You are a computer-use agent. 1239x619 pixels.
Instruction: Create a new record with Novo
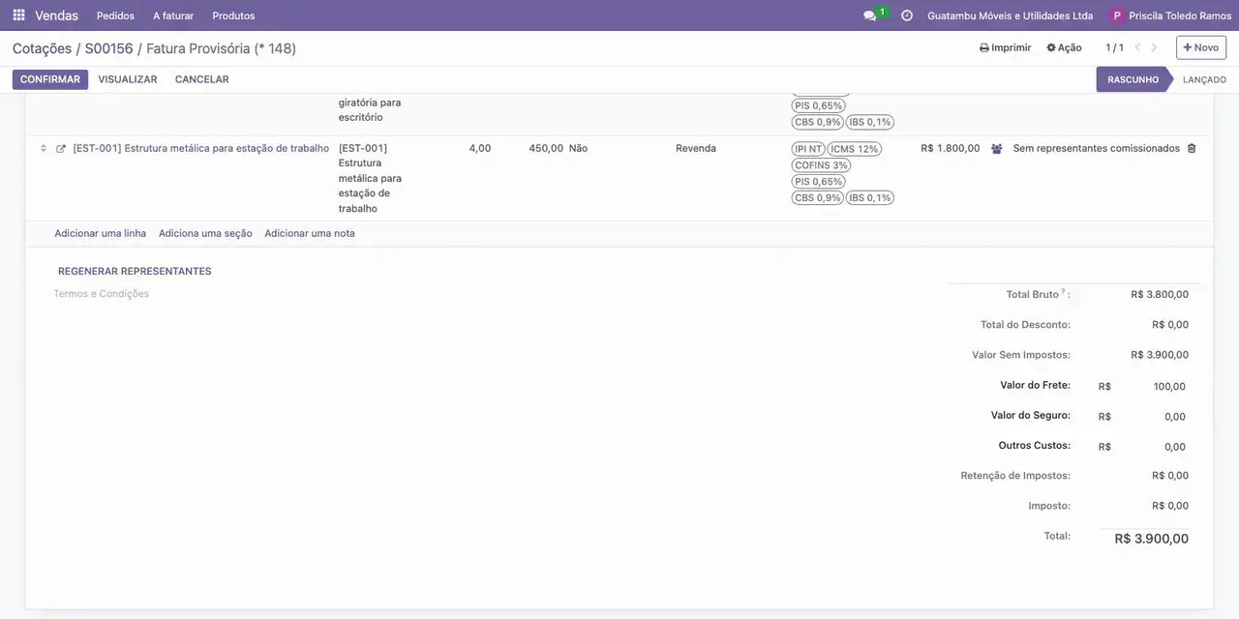click(x=1201, y=47)
